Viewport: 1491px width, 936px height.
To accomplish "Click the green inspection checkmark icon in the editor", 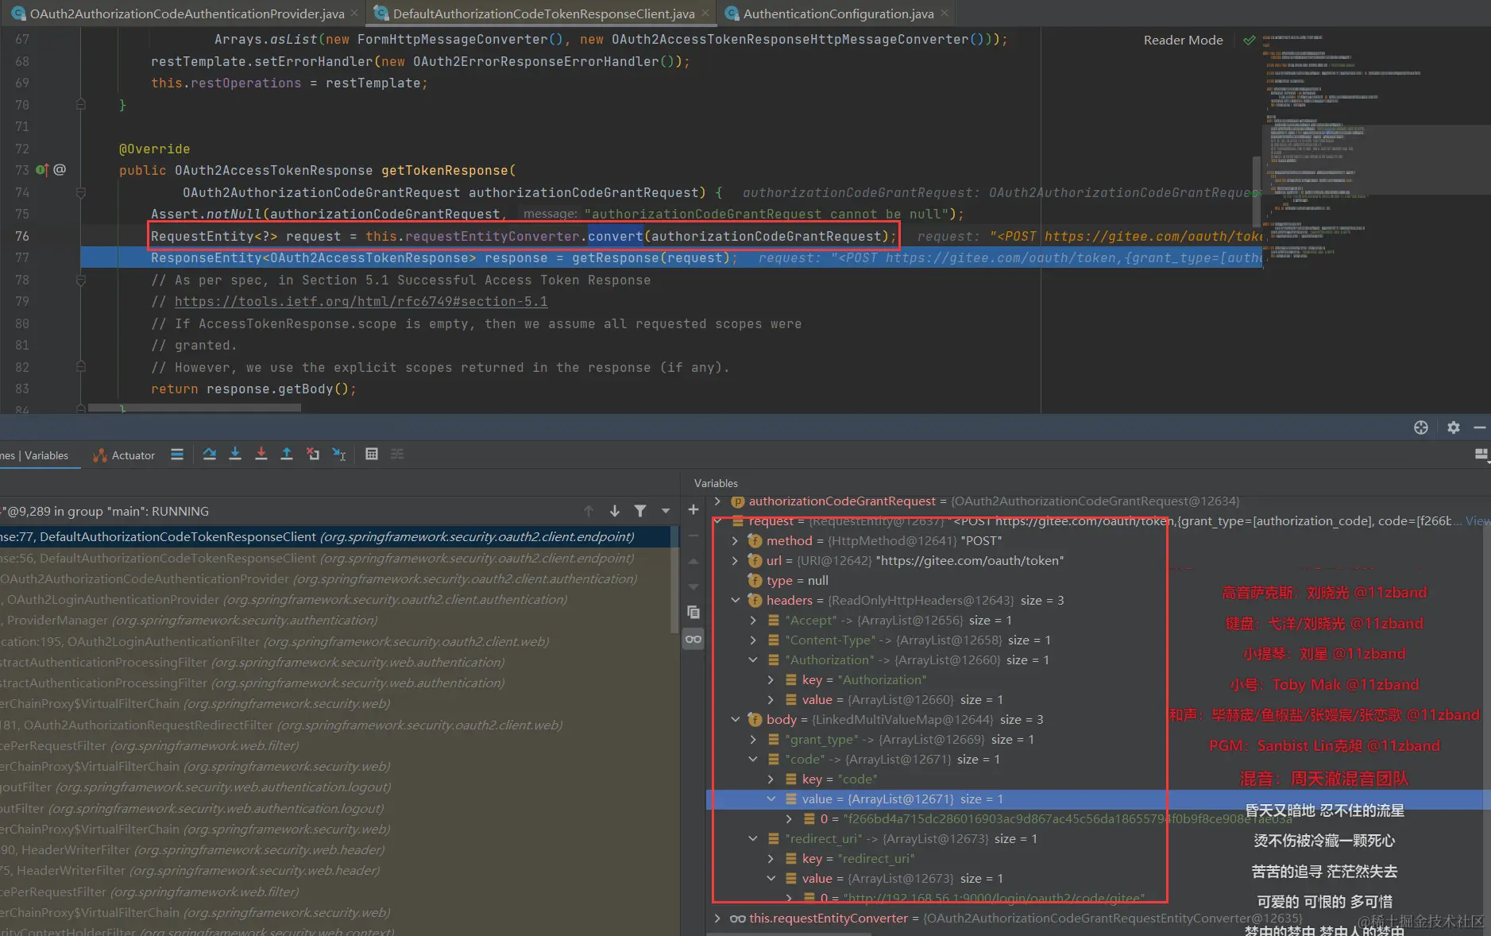I will coord(1250,40).
